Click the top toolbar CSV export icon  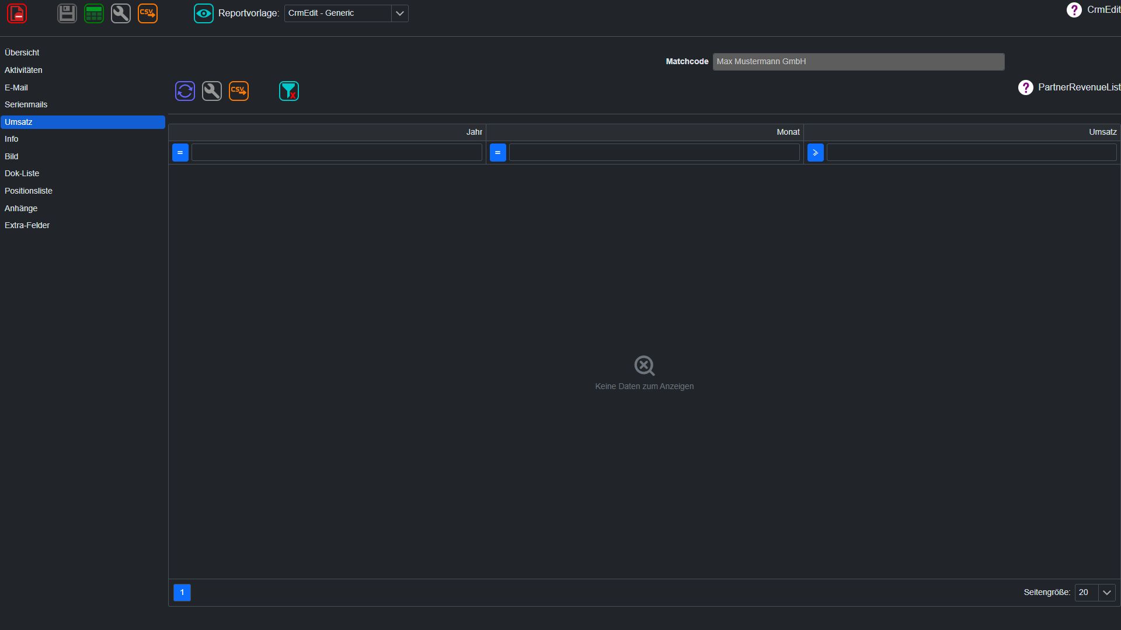[148, 13]
